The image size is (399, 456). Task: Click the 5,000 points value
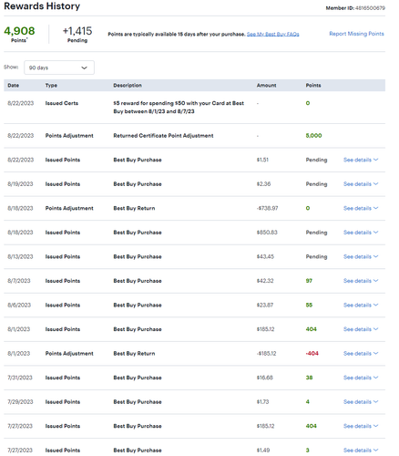click(313, 136)
